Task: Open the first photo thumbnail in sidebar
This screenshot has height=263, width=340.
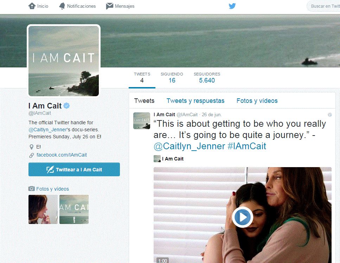Action: coord(43,209)
